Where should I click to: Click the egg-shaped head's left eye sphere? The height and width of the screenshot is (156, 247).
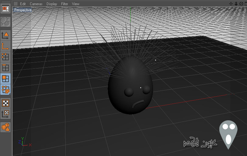pyautogui.click(x=129, y=92)
